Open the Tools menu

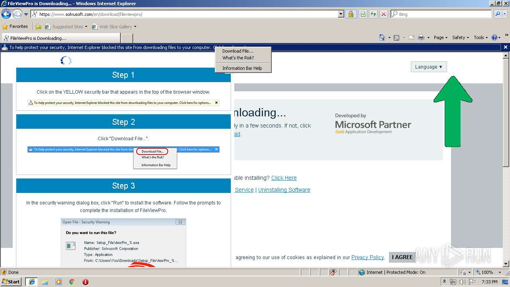coord(481,37)
